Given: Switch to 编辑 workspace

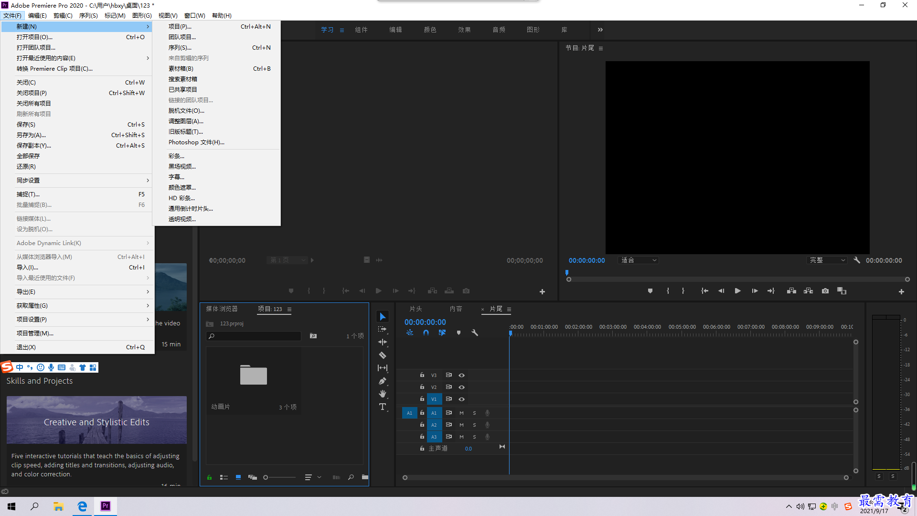Looking at the screenshot, I should tap(395, 30).
